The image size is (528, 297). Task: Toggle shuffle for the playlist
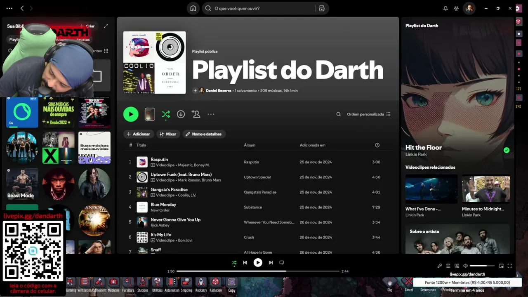pyautogui.click(x=166, y=114)
